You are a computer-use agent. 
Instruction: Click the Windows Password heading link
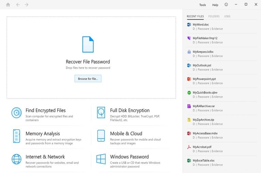pyautogui.click(x=129, y=157)
